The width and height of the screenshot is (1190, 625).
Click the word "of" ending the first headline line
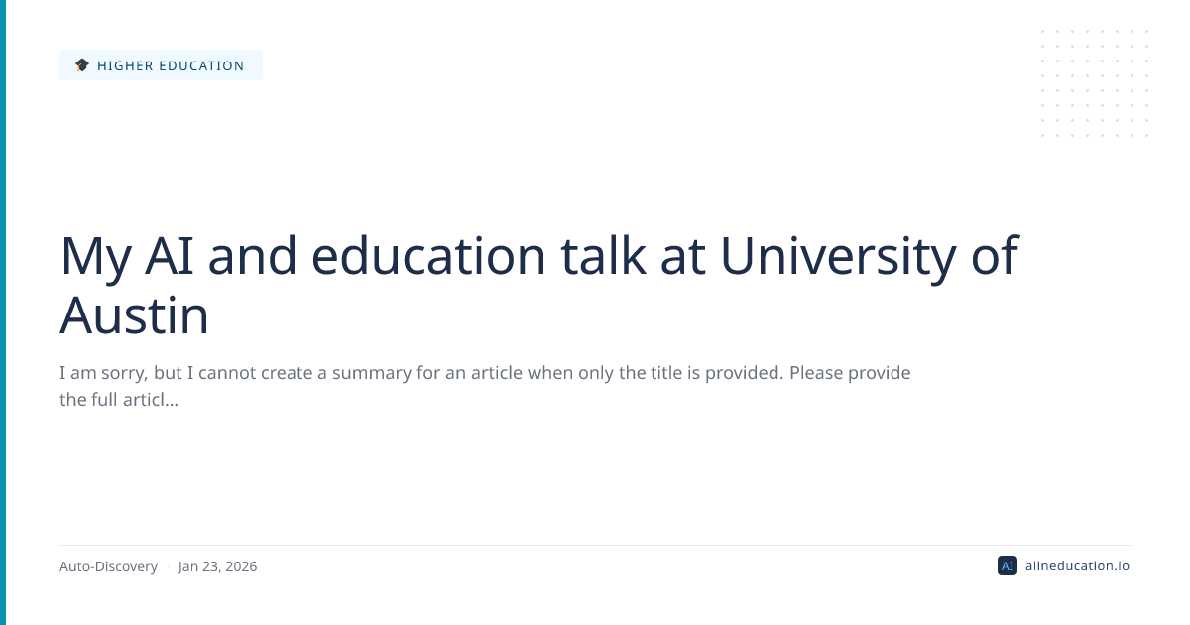coord(995,255)
